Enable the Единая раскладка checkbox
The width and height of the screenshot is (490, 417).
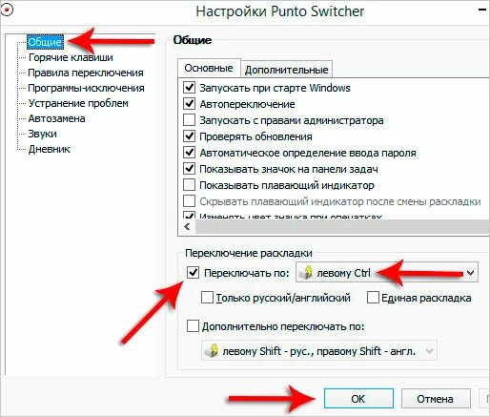(x=373, y=298)
